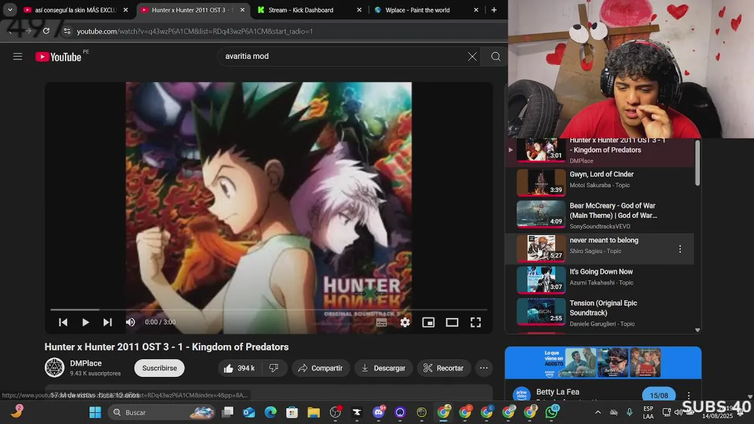Click the 15/08 ad button

659,396
